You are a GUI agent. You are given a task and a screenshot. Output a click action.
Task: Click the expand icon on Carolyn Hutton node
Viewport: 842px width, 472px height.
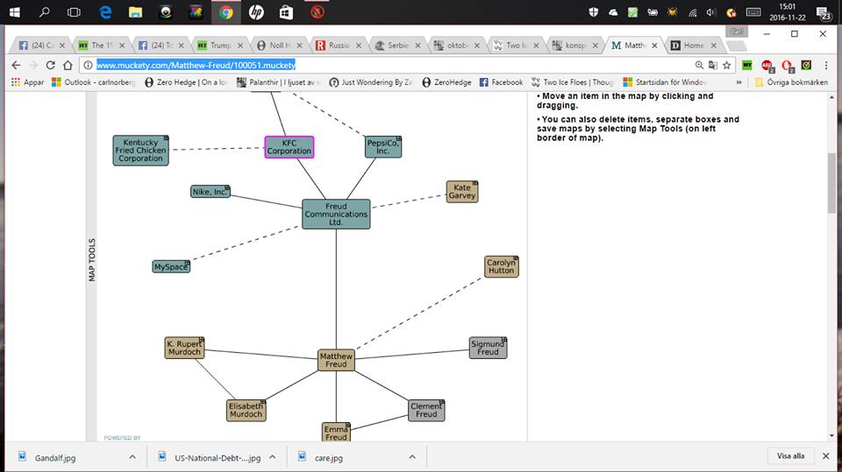coord(515,259)
